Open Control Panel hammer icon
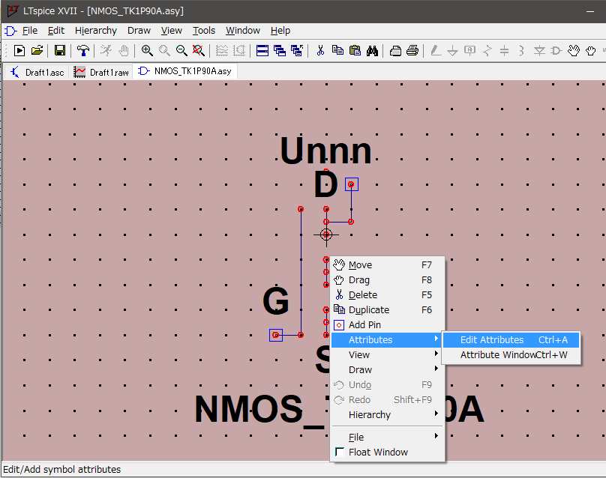This screenshot has width=606, height=478. click(x=82, y=51)
